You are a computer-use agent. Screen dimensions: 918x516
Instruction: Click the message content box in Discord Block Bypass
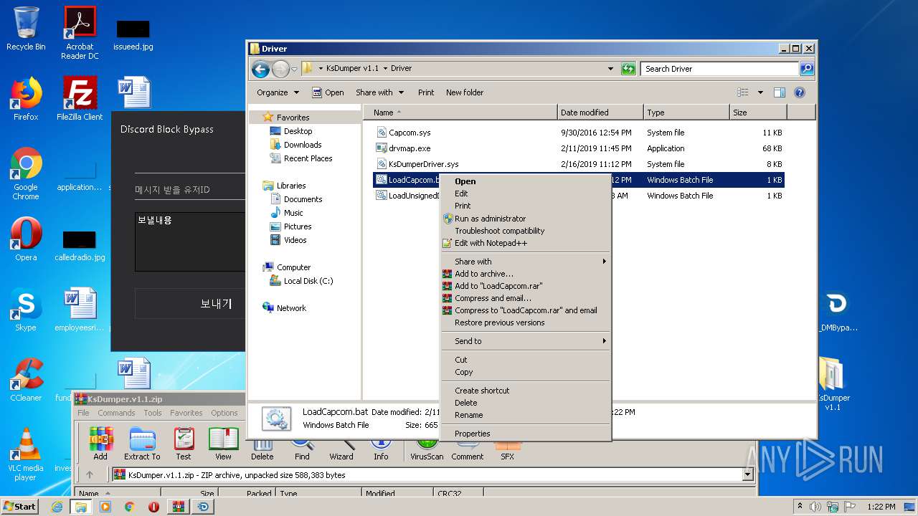pos(190,242)
